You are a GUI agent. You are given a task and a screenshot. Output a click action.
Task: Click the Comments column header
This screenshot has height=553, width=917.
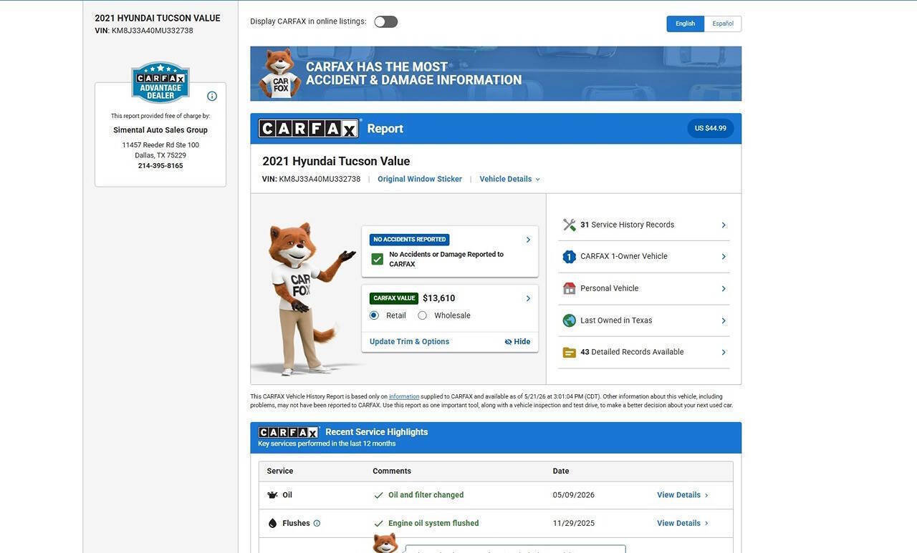[x=392, y=471]
